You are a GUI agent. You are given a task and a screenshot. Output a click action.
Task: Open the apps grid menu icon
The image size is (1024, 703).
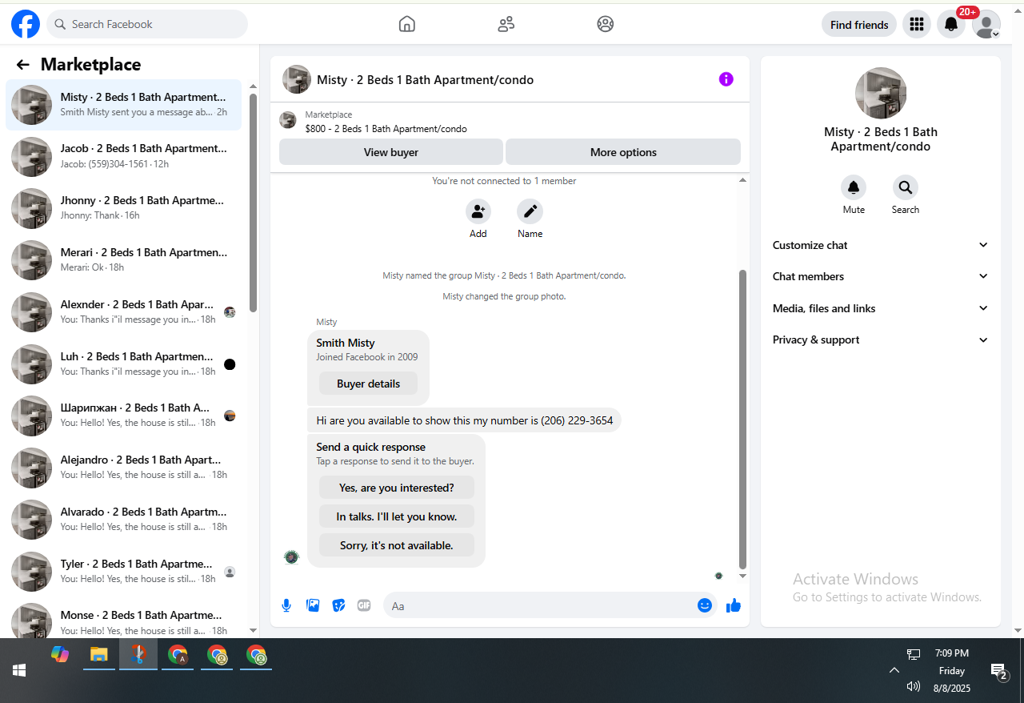tap(917, 25)
